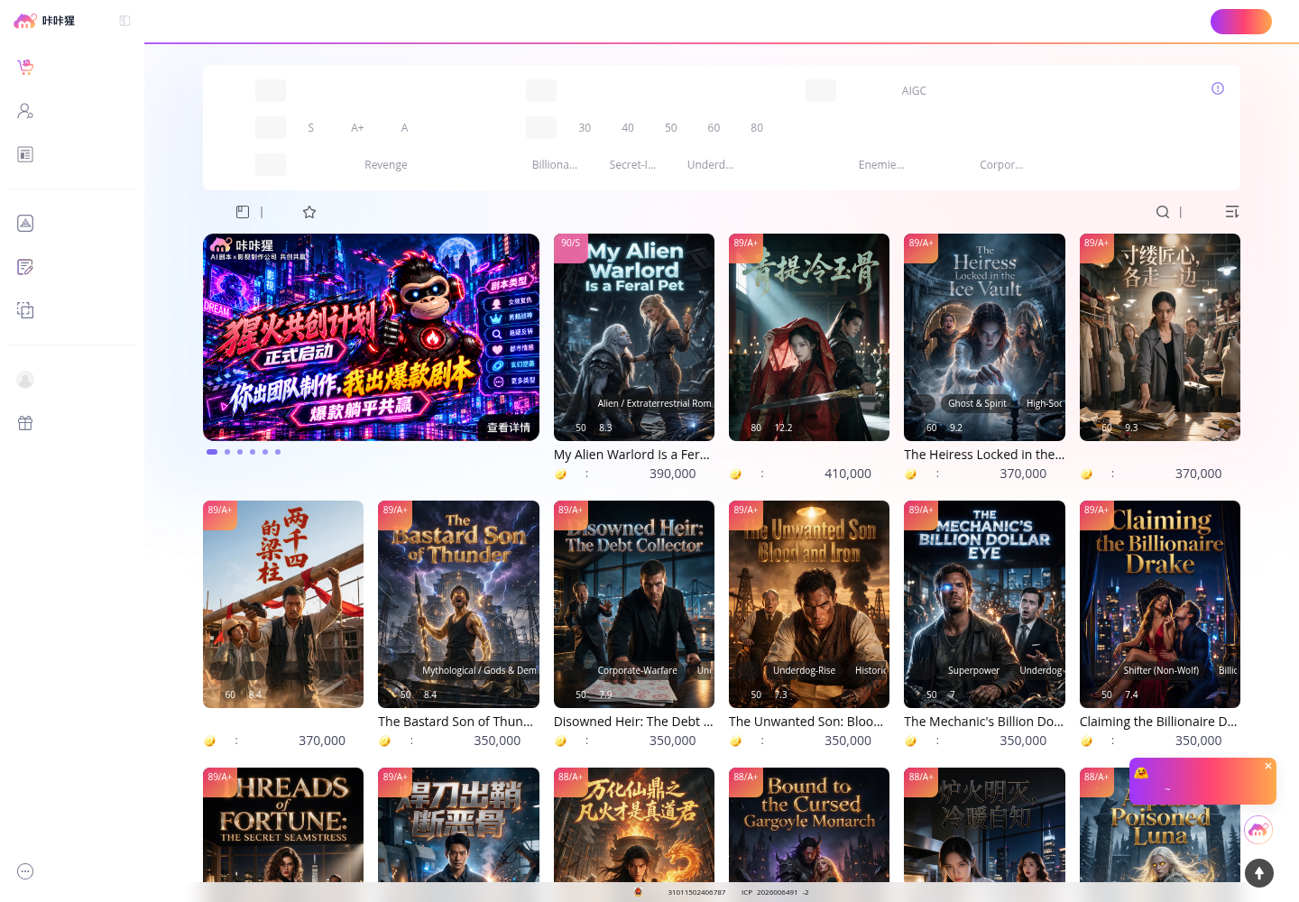Click the 查看详情 button on the banner
This screenshot has width=1299, height=902.
(x=509, y=428)
